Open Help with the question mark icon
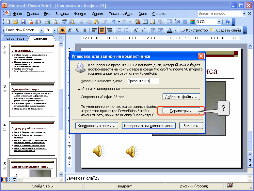Screen dimensions: 254x191 click(x=227, y=22)
